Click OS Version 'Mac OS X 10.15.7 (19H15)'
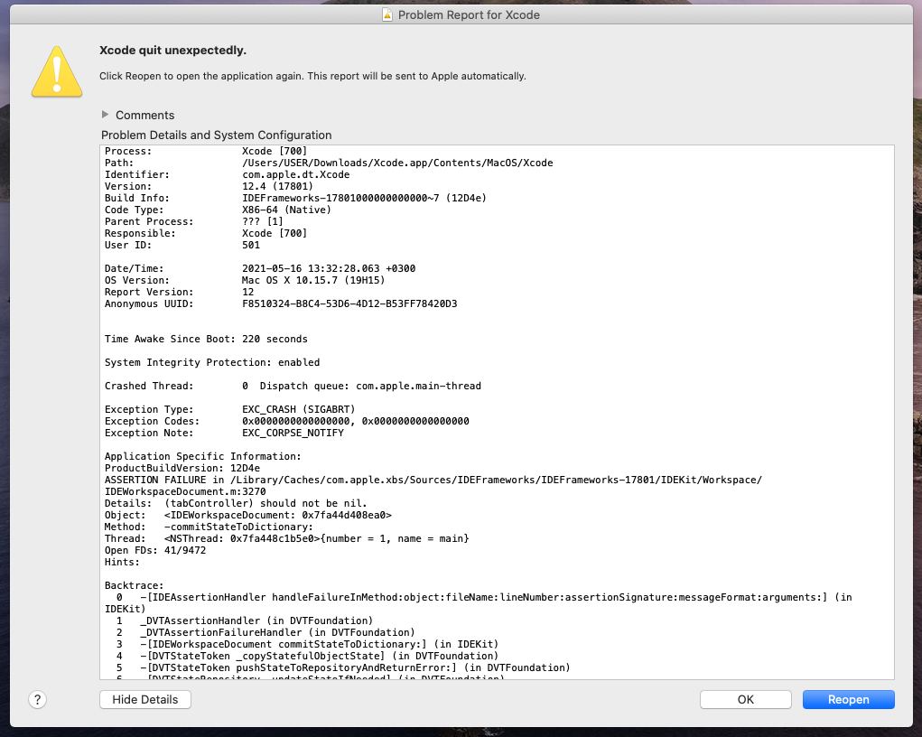Viewport: 922px width, 737px height. click(313, 281)
